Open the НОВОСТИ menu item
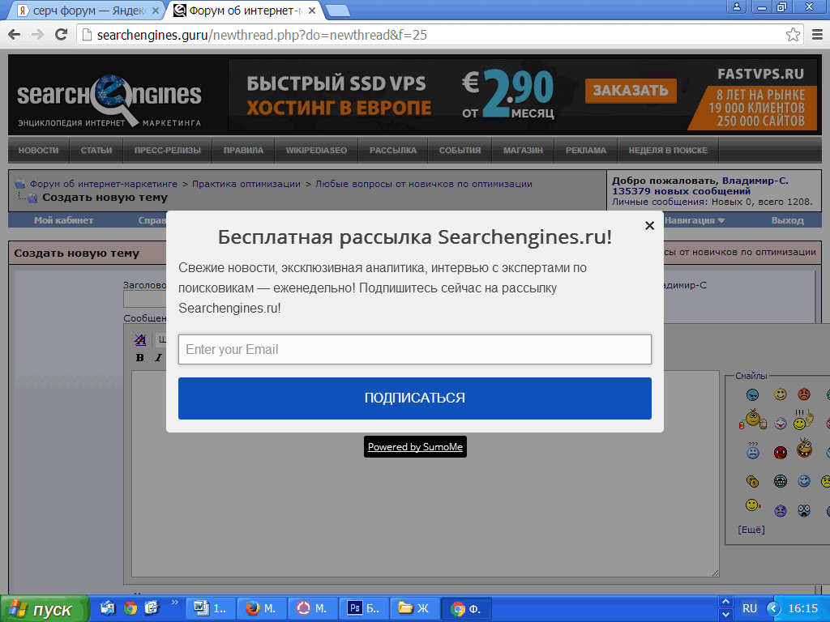Image resolution: width=830 pixels, height=622 pixels. pyautogui.click(x=39, y=150)
